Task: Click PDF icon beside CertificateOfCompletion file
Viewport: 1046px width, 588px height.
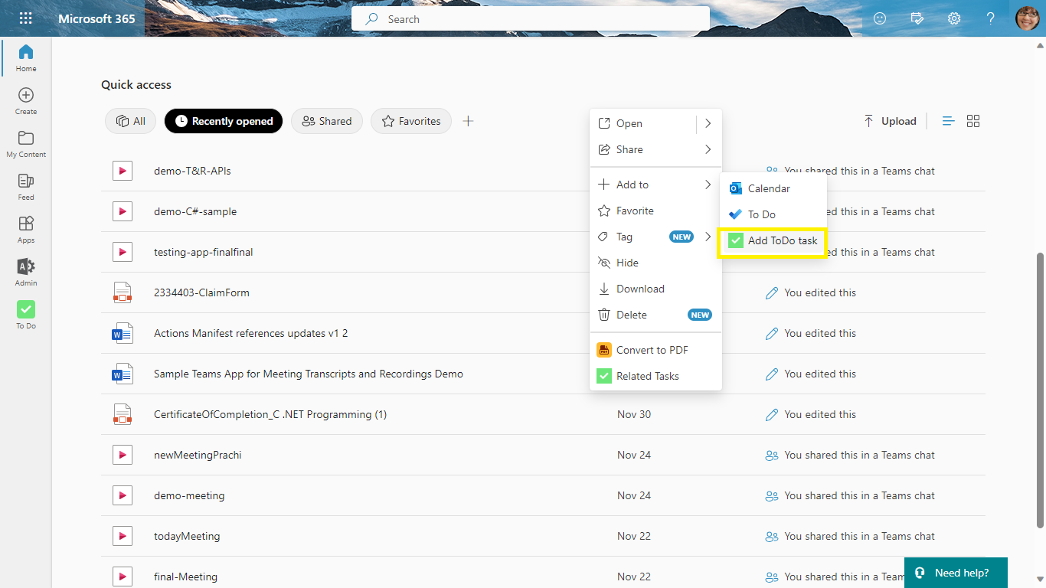Action: point(123,414)
